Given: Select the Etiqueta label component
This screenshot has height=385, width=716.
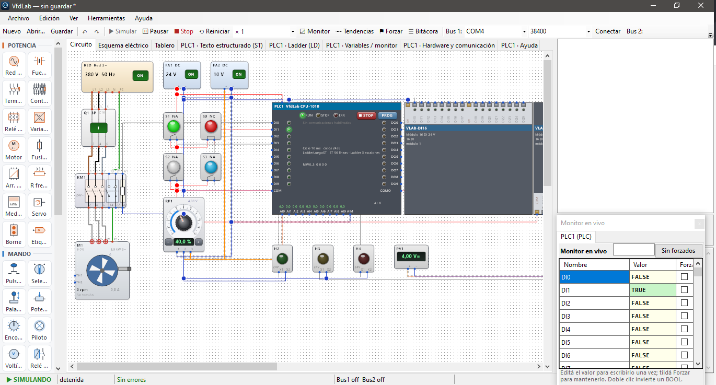Looking at the screenshot, I should coord(39,234).
